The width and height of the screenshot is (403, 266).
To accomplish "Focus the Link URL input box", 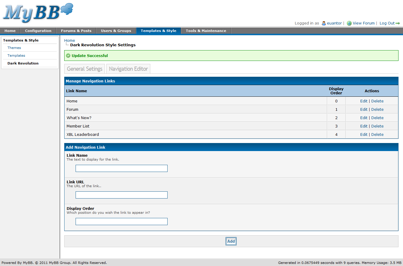I will 121,195.
